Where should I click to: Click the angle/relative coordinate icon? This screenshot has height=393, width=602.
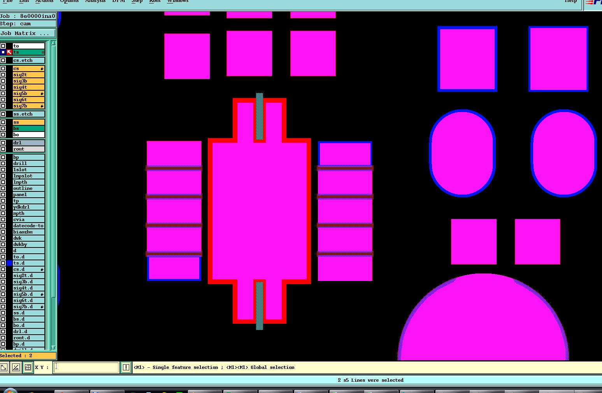(x=16, y=367)
